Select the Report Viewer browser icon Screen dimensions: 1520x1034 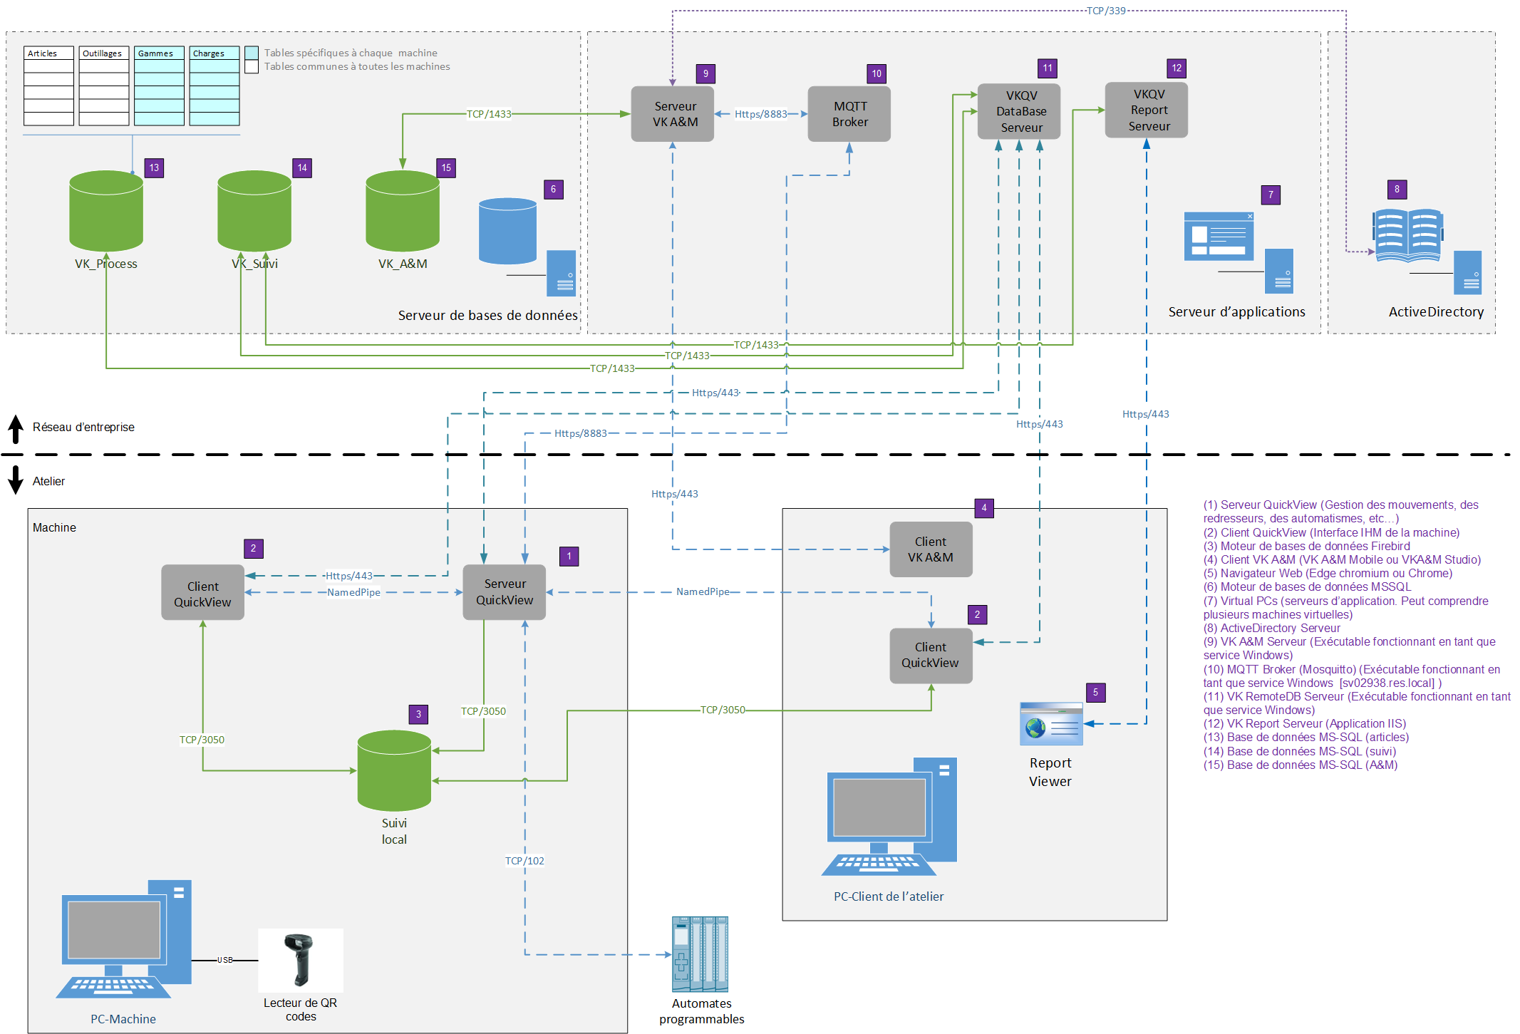pos(1051,723)
